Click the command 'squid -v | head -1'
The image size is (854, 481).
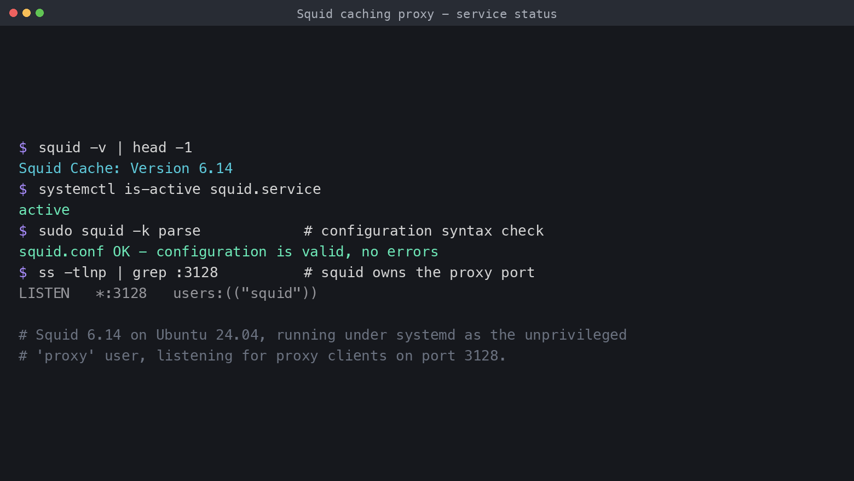click(x=115, y=148)
